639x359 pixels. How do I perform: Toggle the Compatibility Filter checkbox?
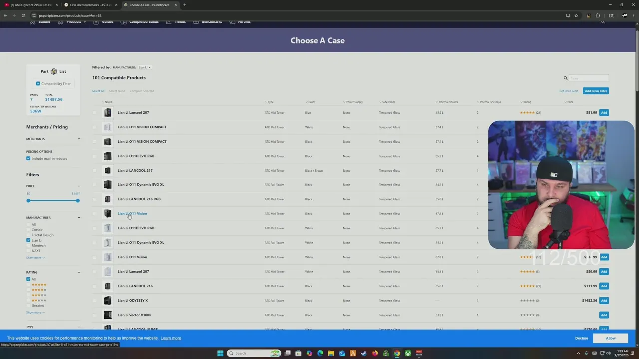pos(38,84)
